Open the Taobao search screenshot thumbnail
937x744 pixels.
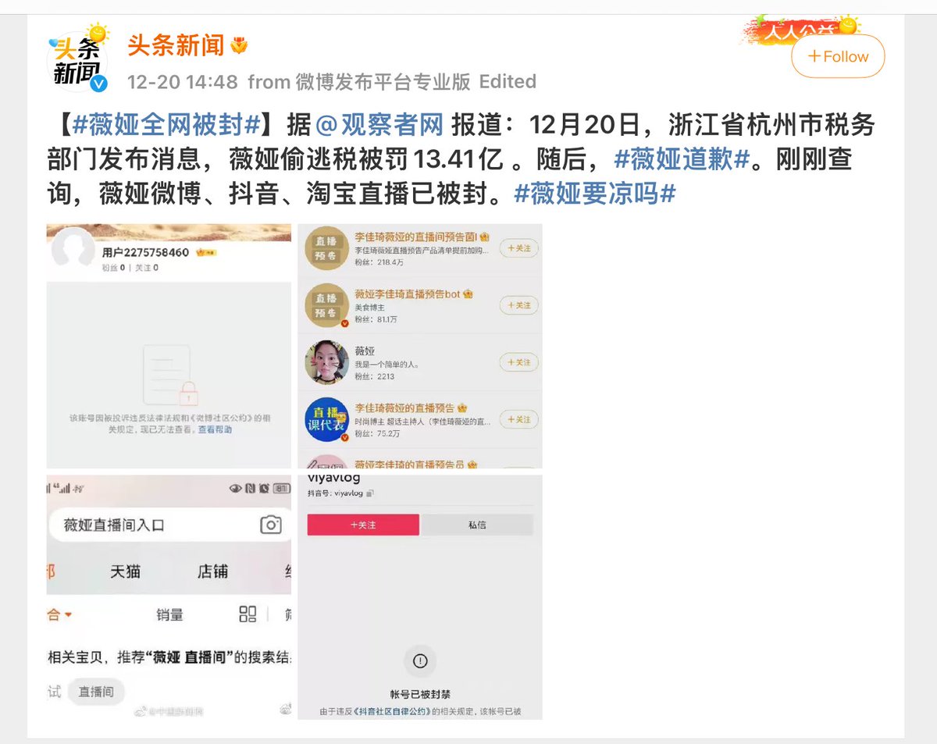[x=169, y=597]
